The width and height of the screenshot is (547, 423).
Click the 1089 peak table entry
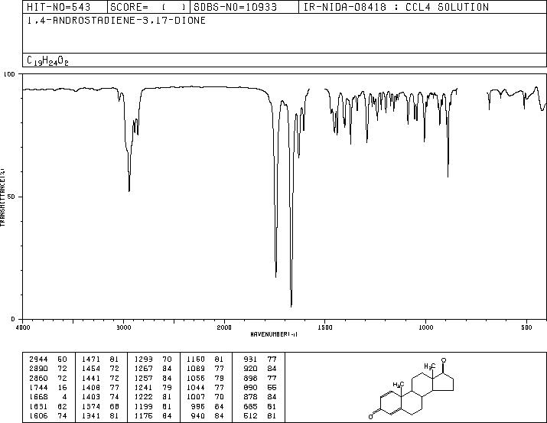206,369
